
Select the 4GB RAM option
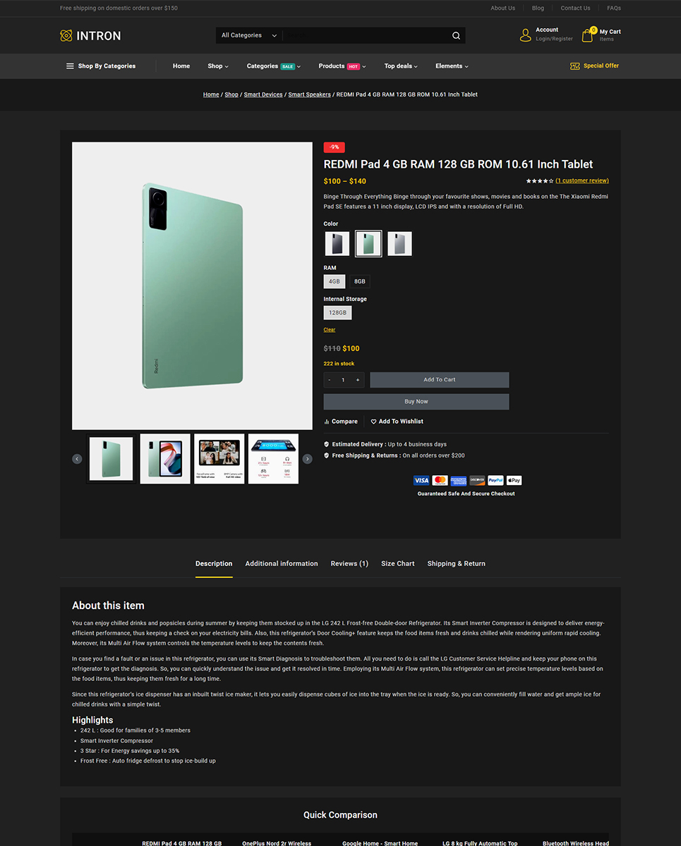tap(335, 281)
